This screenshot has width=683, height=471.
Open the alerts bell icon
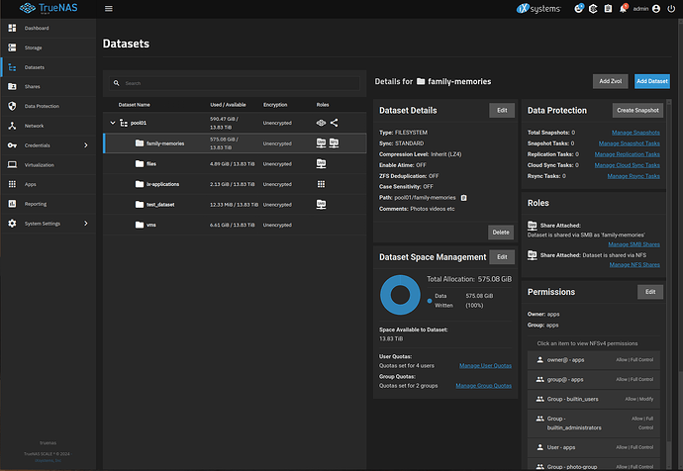[624, 9]
